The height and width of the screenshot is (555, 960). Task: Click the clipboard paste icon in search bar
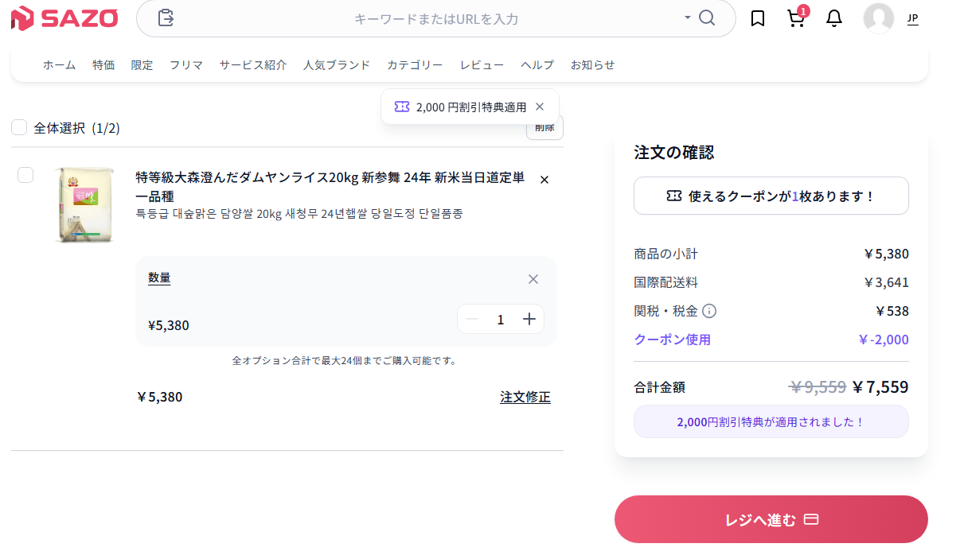pos(166,17)
